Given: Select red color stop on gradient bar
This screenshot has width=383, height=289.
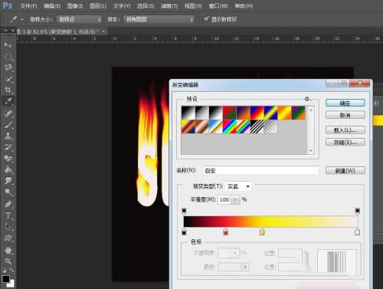Looking at the screenshot, I should pyautogui.click(x=225, y=232).
